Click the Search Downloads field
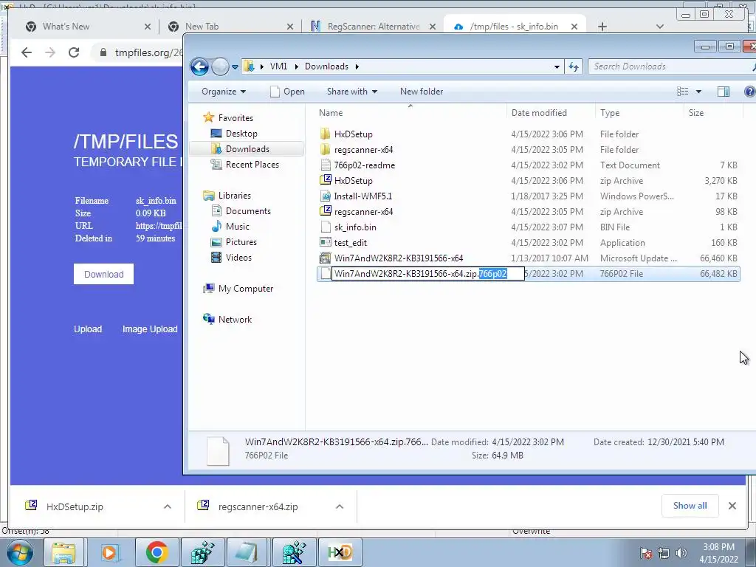This screenshot has height=567, width=756. (670, 66)
